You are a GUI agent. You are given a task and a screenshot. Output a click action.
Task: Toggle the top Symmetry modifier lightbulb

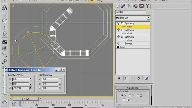118,23
